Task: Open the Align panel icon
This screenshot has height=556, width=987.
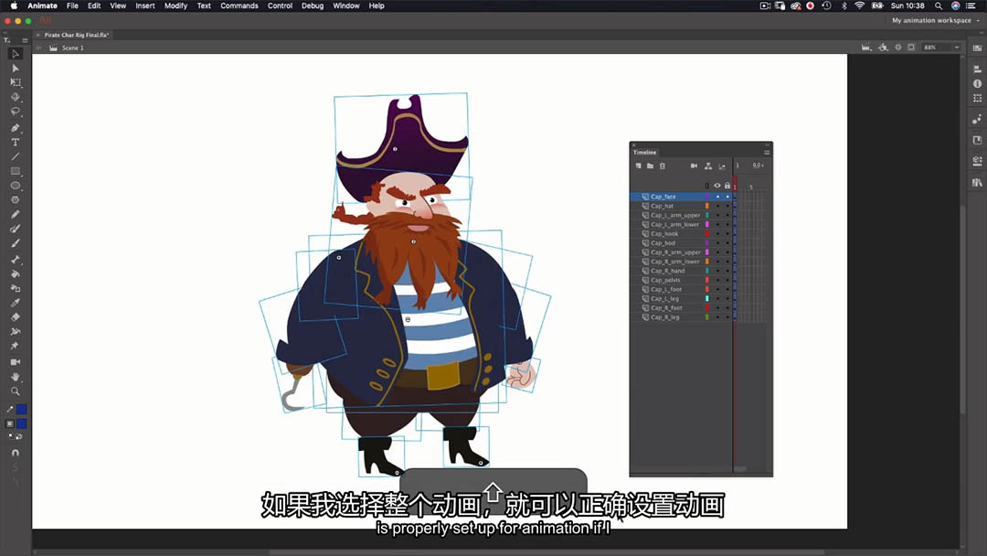Action: (977, 69)
